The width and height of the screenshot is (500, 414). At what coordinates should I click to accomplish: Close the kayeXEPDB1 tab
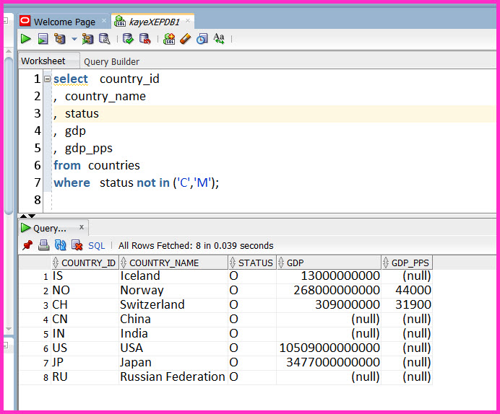coord(188,21)
